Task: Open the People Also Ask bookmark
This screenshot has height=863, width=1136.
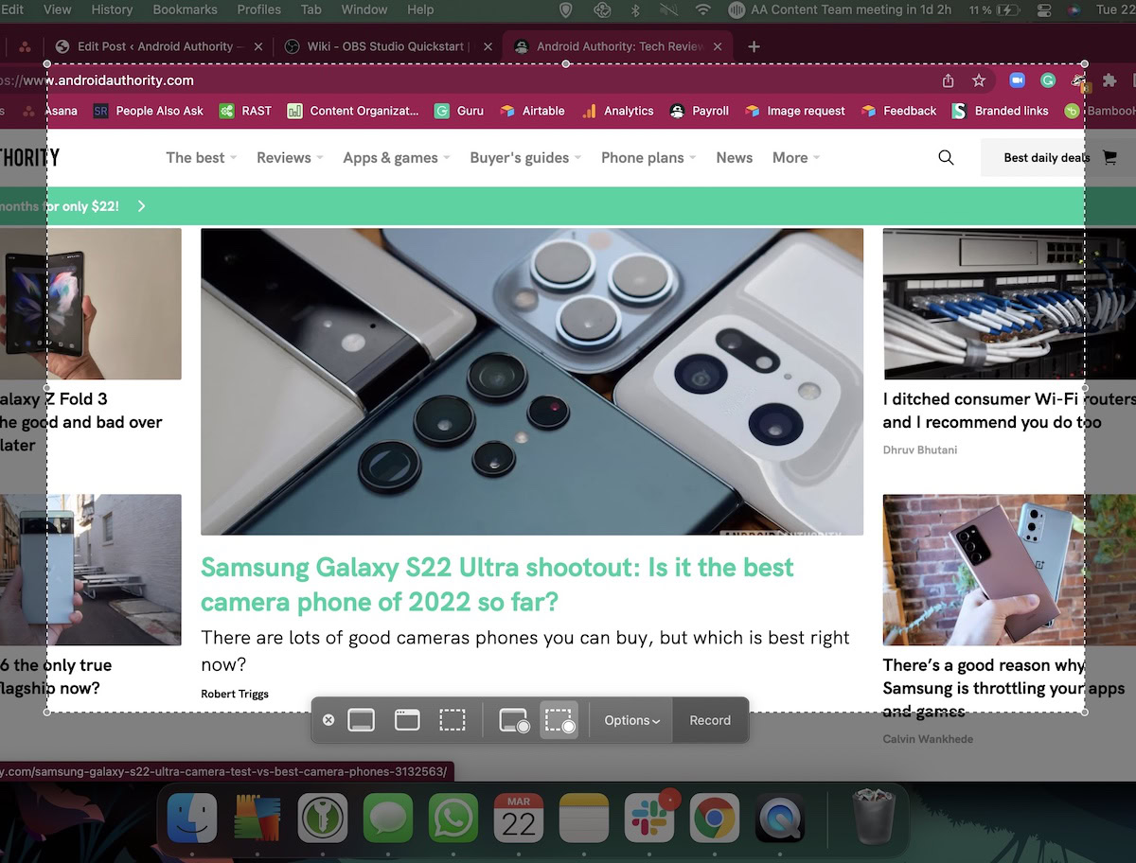Action: point(149,111)
